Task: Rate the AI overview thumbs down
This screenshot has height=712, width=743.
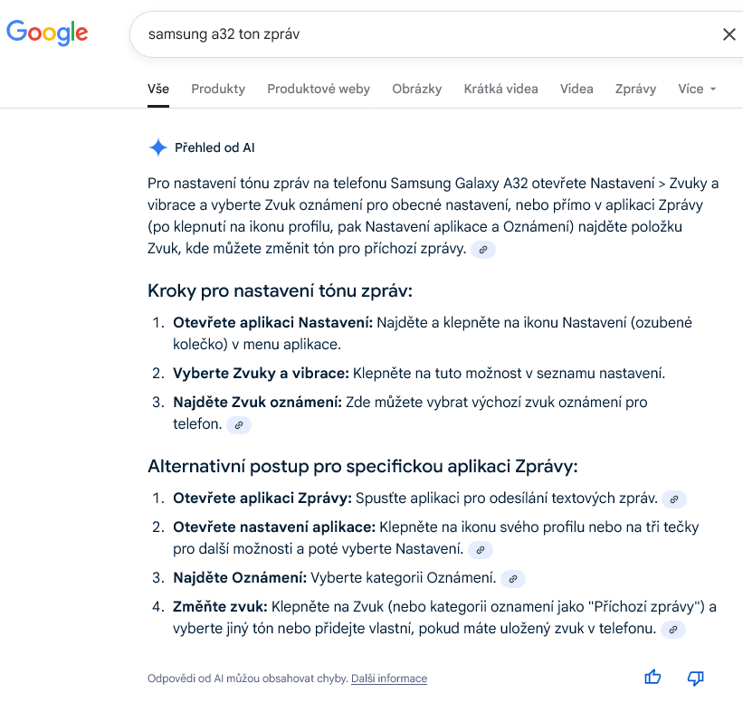Action: point(695,678)
